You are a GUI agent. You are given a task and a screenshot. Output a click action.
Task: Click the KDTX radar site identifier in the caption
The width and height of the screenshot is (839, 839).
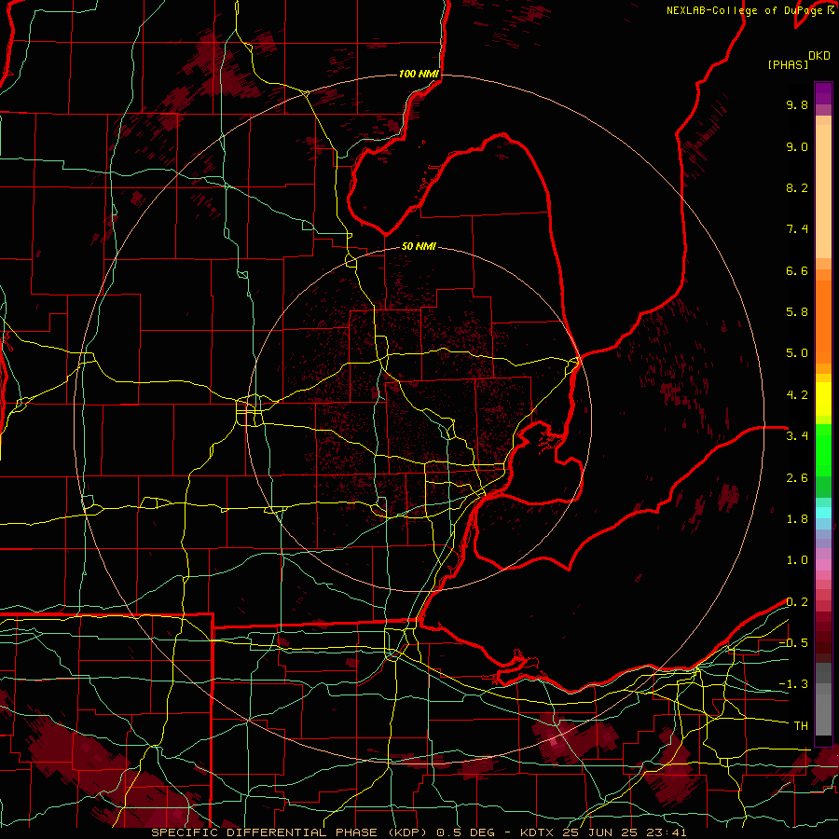[x=538, y=832]
